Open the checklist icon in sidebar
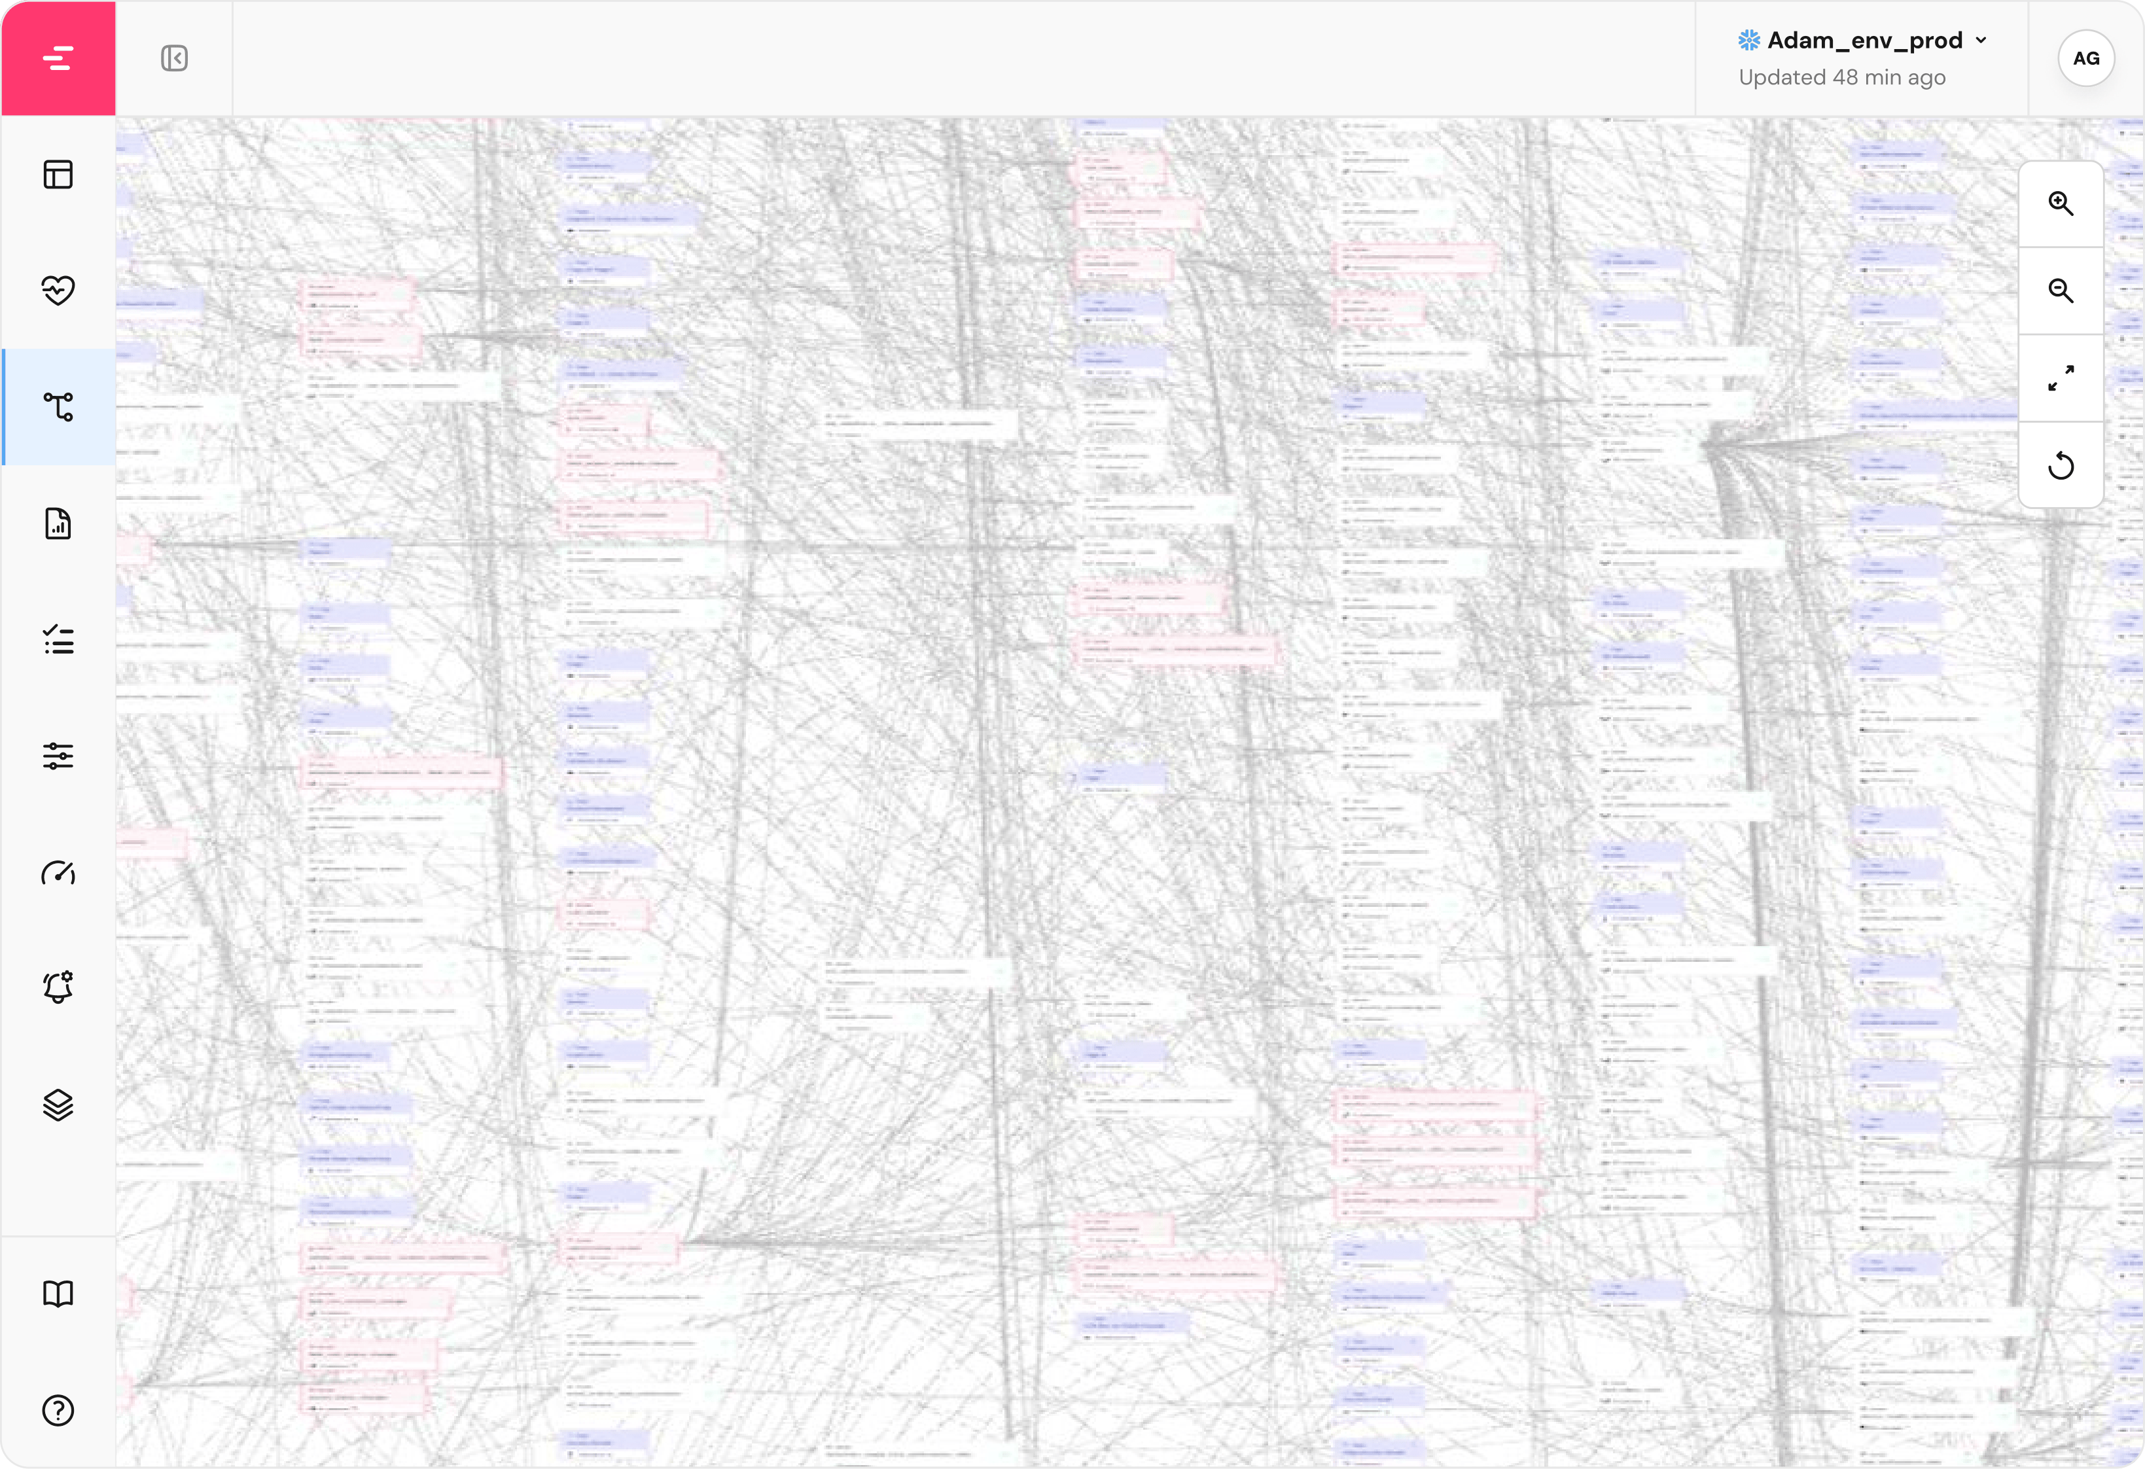Image resolution: width=2145 pixels, height=1469 pixels. point(58,639)
